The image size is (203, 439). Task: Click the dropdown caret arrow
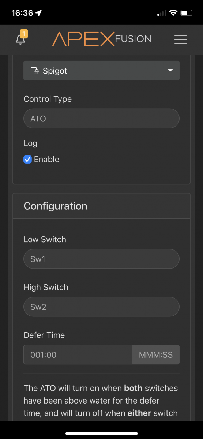coord(170,71)
